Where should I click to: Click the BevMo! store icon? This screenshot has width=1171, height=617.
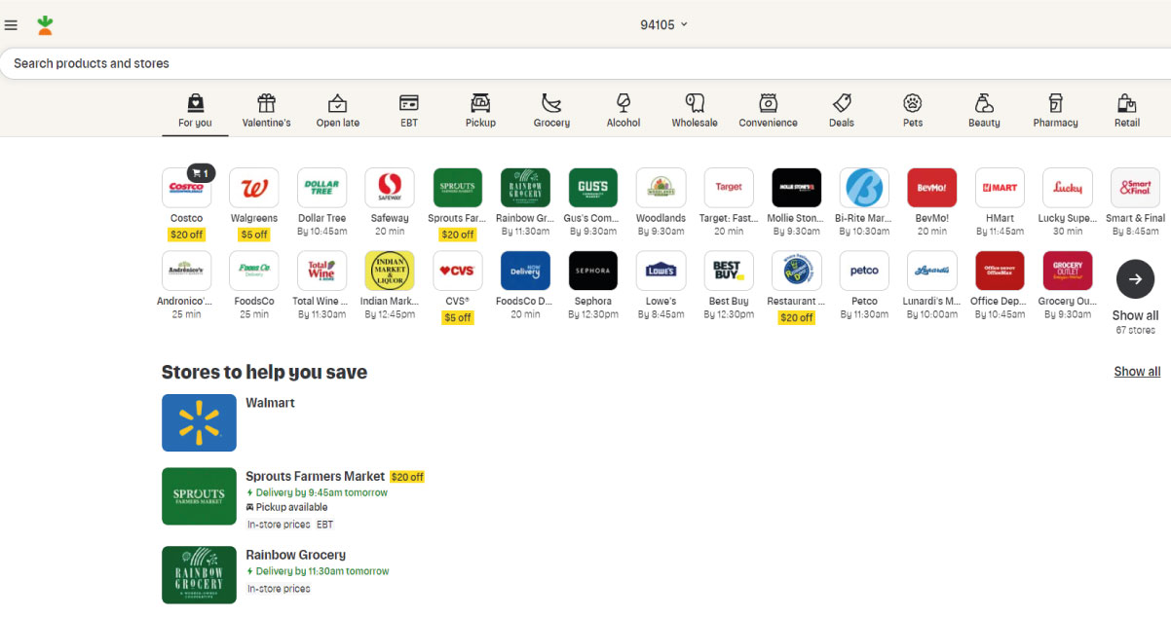tap(931, 188)
